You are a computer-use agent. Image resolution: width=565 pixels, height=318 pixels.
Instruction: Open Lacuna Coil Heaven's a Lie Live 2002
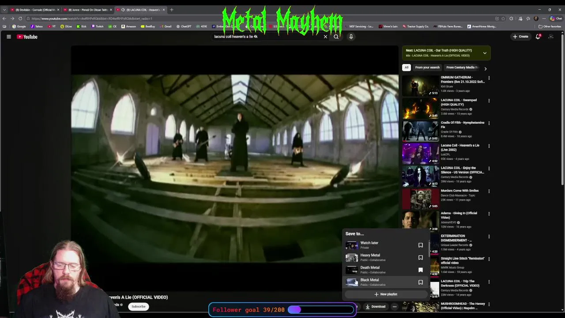point(460,148)
